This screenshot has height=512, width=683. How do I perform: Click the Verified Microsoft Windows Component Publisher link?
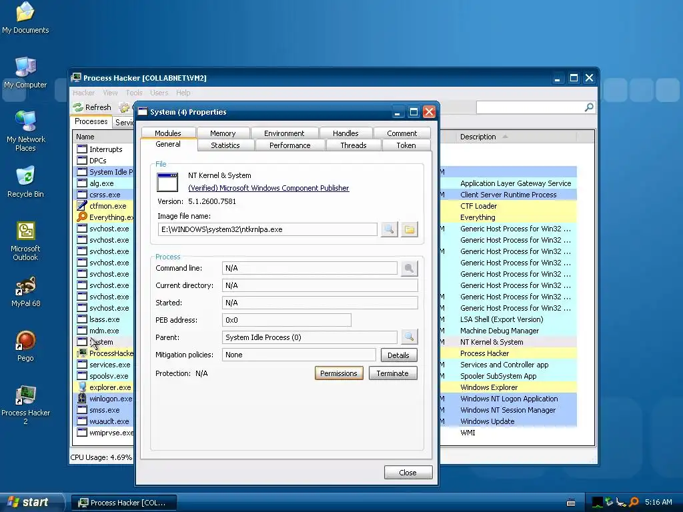(268, 188)
